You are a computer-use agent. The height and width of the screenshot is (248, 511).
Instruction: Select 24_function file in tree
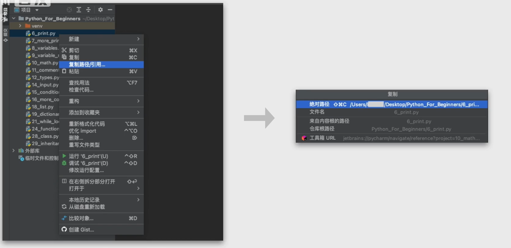(x=42, y=129)
